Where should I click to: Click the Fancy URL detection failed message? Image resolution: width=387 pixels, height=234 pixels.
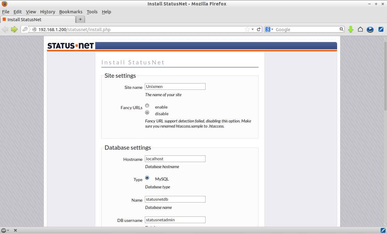[198, 124]
